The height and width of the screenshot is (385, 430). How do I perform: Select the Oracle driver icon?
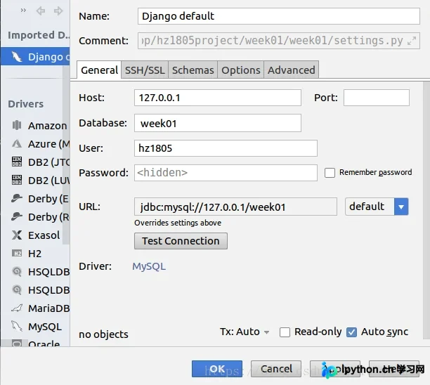pos(17,344)
